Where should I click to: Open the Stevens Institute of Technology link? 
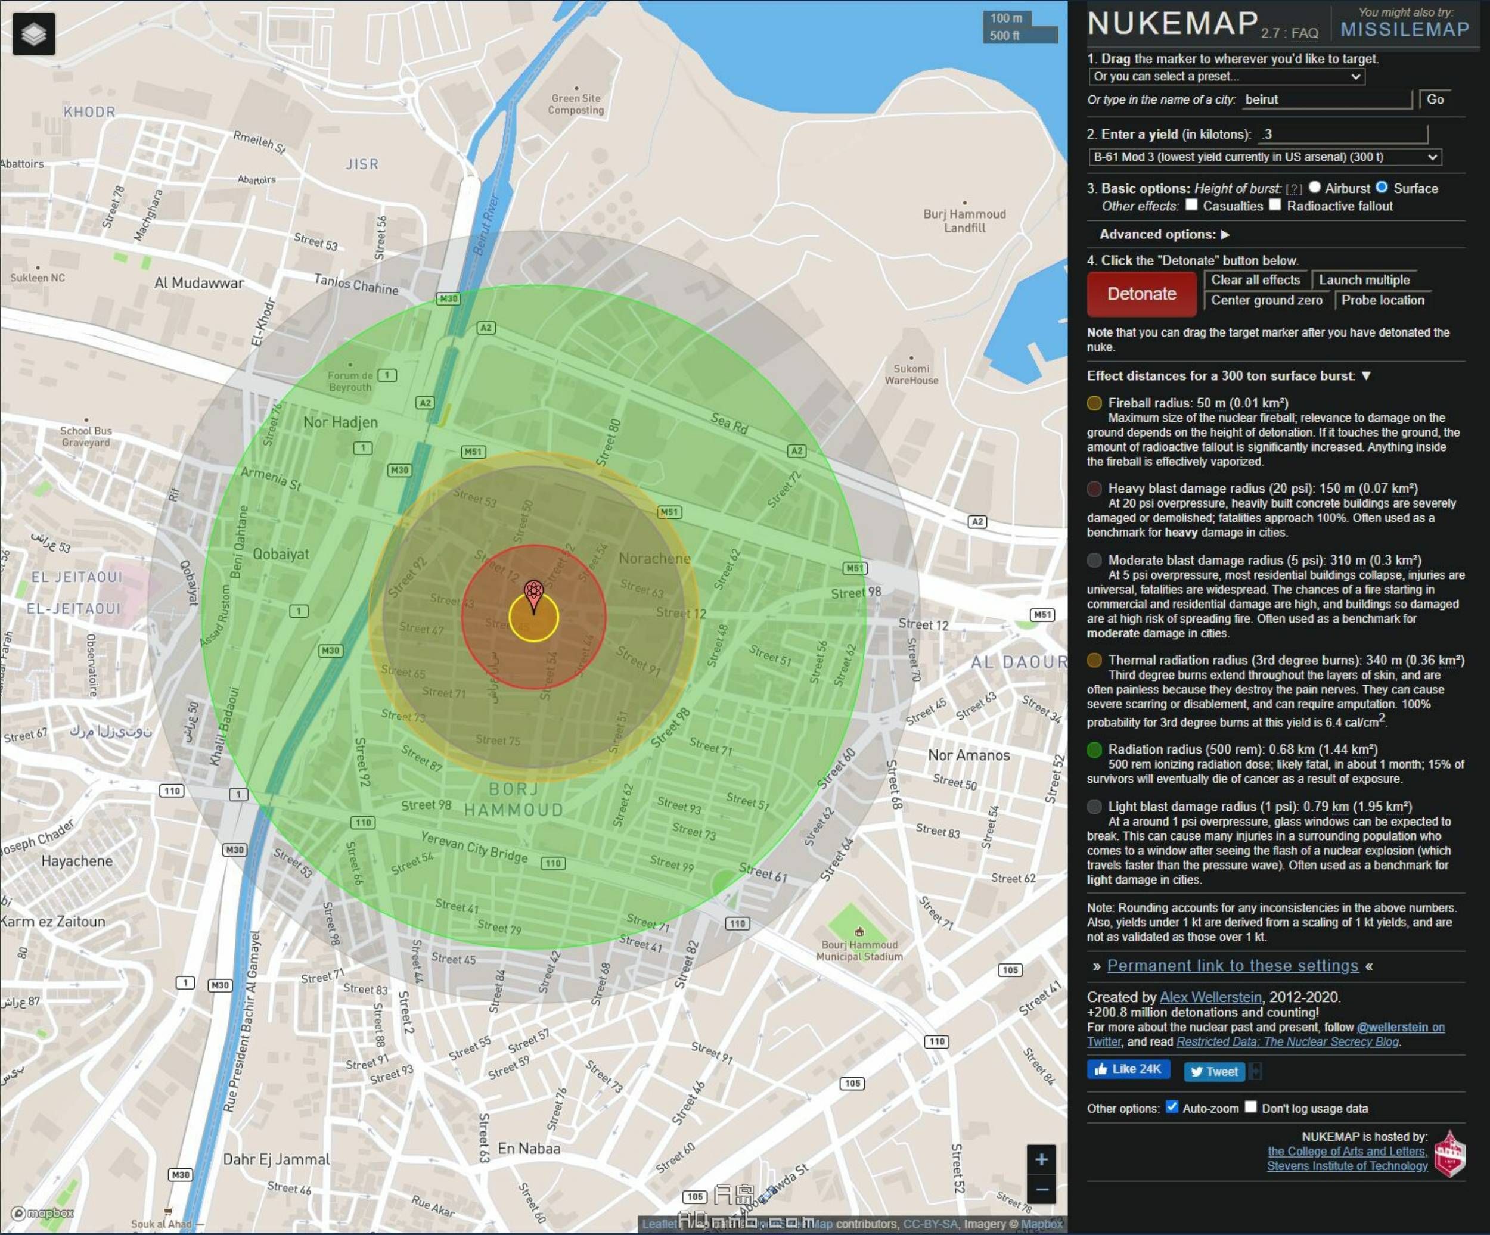[x=1347, y=1165]
